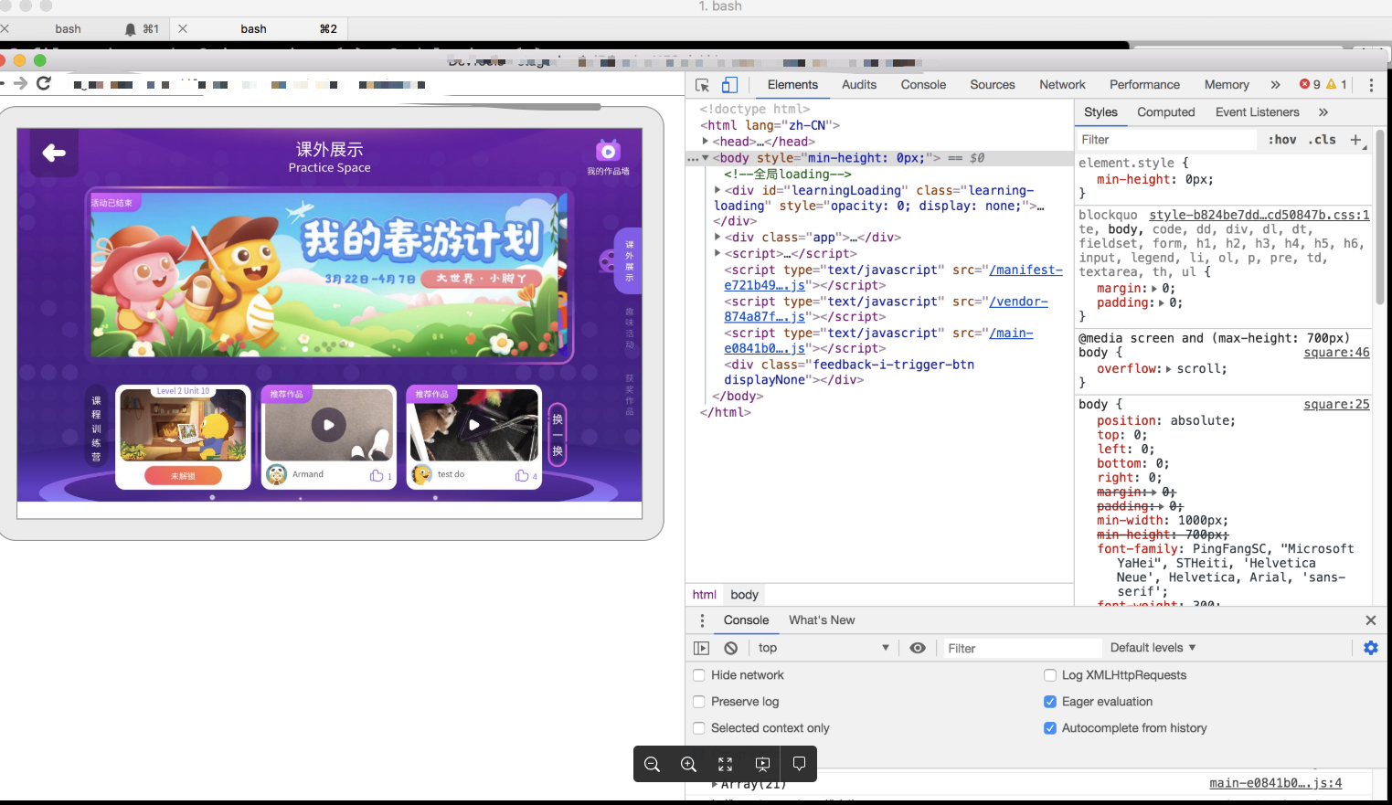Zoom out using the floating toolbar magnifier
Image resolution: width=1392 pixels, height=805 pixels.
tap(652, 764)
